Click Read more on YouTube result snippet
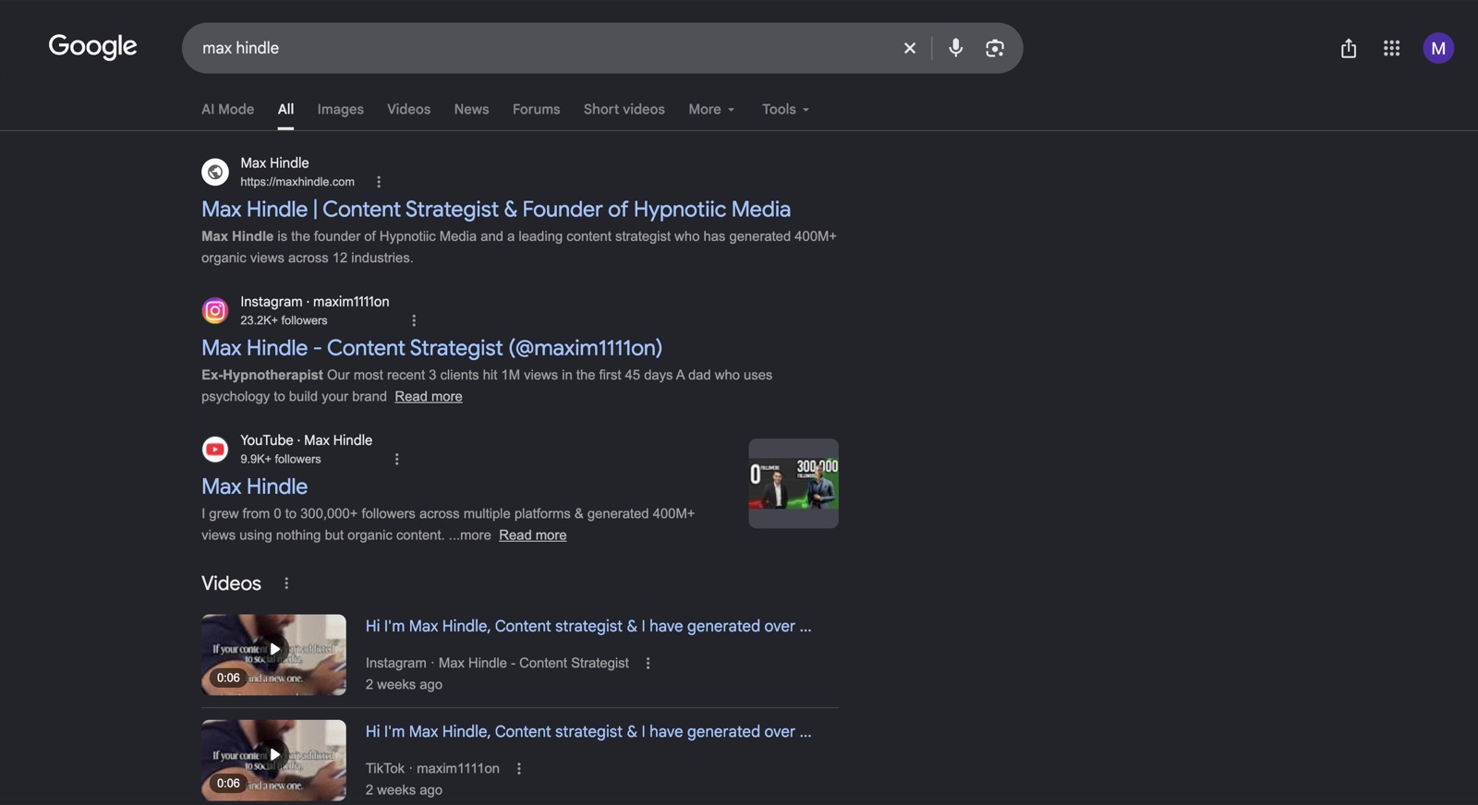 [533, 535]
